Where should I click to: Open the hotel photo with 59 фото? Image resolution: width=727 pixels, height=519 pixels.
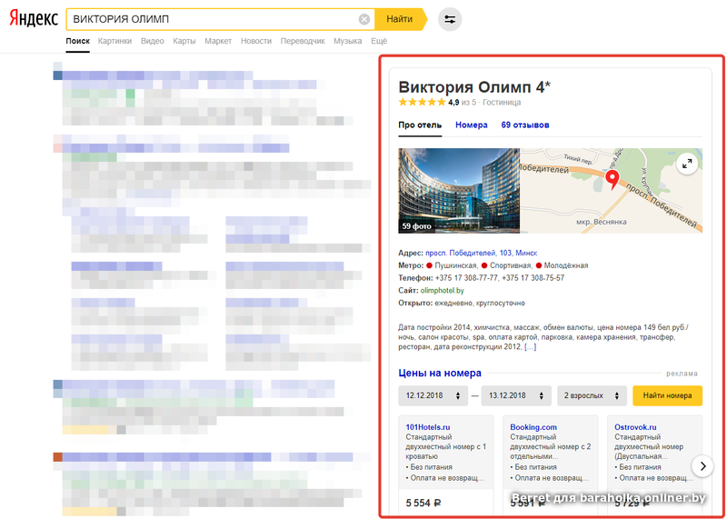[x=459, y=191]
